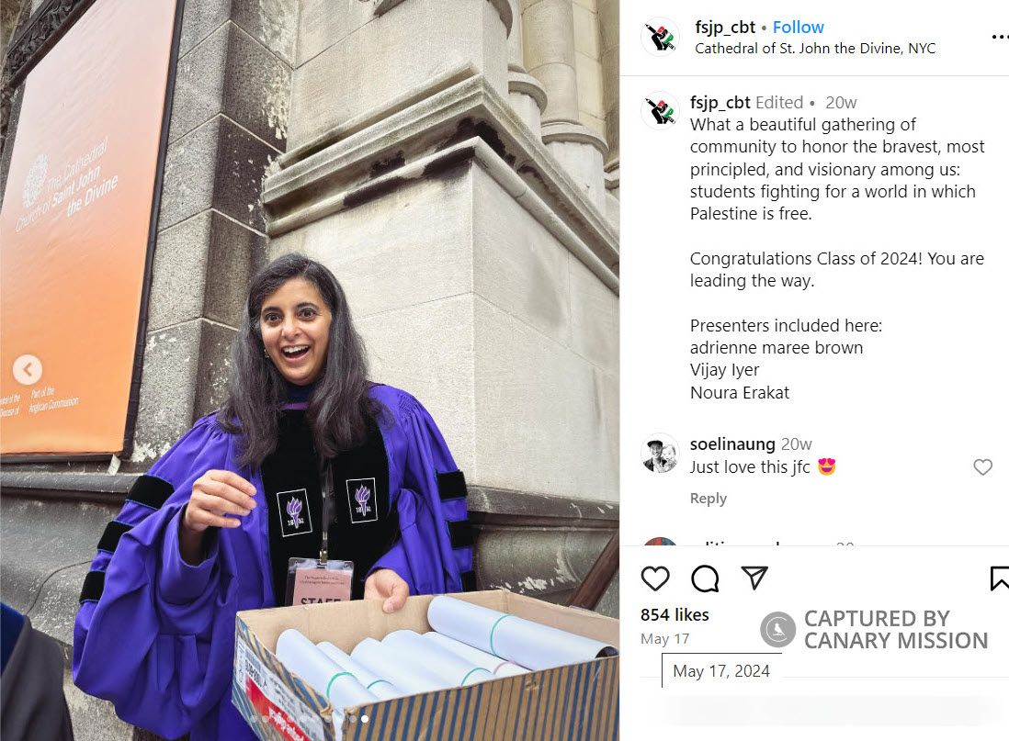Open the May 17 post timestamp
The height and width of the screenshot is (741, 1009).
pyautogui.click(x=664, y=639)
